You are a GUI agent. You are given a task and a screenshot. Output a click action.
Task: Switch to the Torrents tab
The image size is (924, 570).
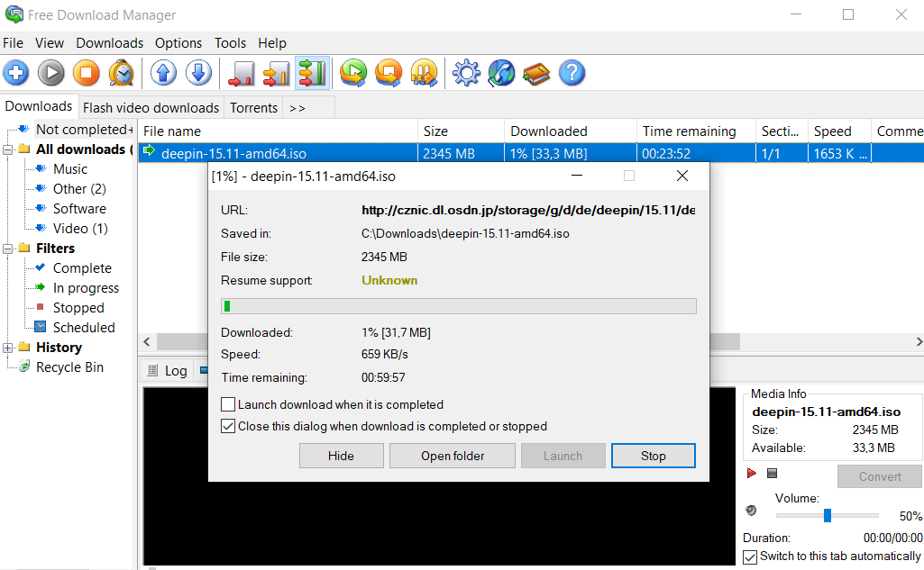tap(253, 108)
